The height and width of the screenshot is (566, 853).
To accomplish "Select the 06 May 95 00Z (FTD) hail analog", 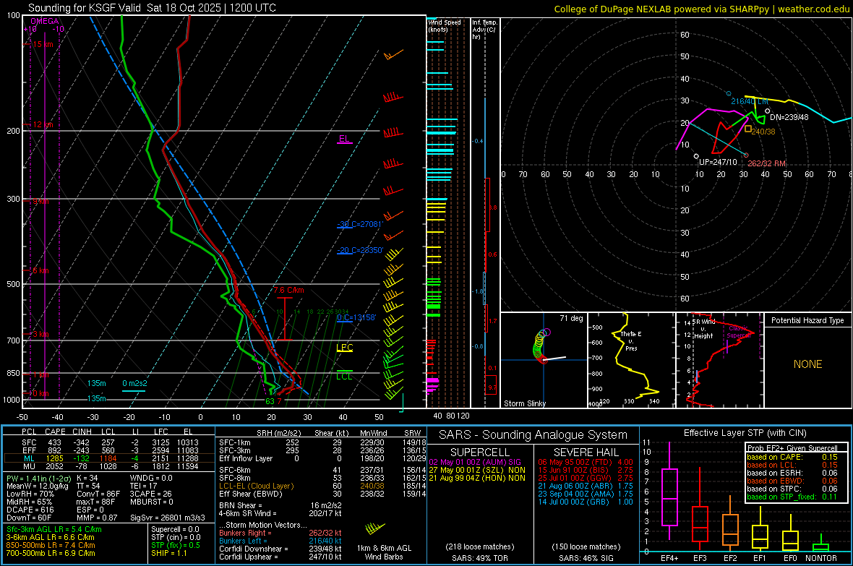I will pos(586,462).
